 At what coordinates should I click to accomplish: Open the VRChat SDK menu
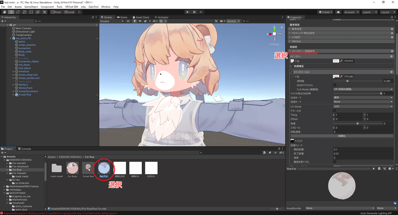(x=71, y=7)
